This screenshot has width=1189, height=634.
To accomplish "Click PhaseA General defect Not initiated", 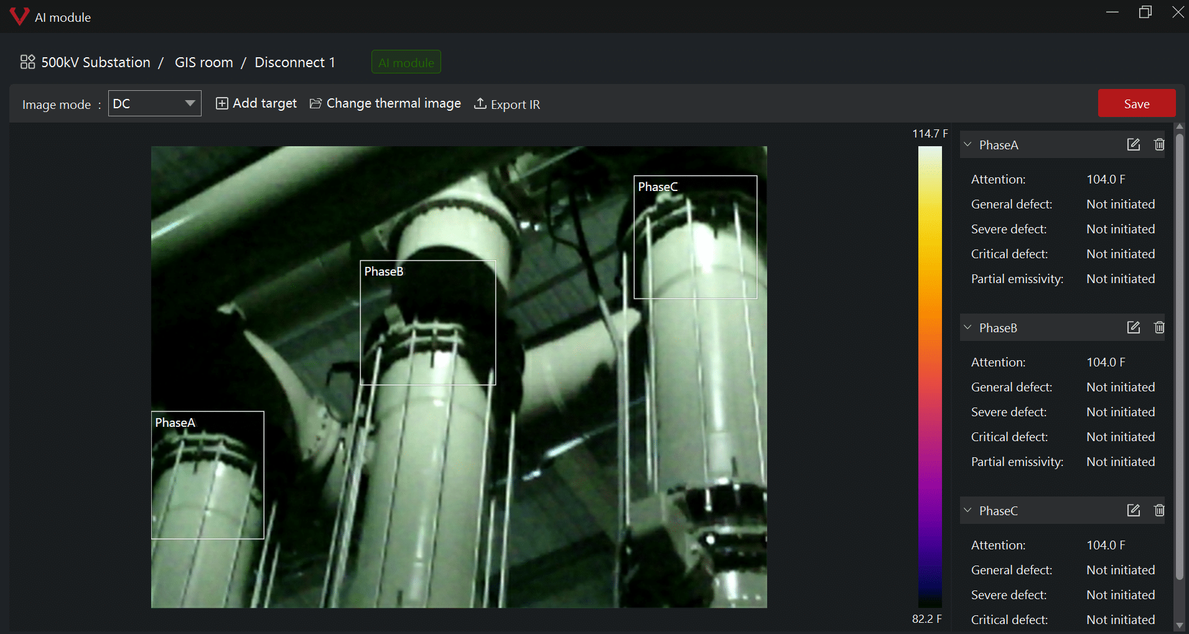I will point(1121,204).
